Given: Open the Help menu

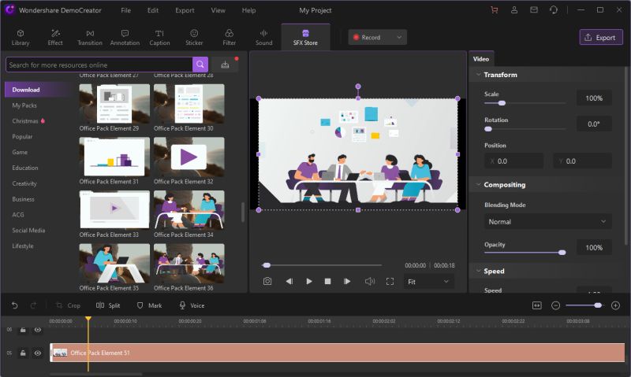Looking at the screenshot, I should pos(248,10).
